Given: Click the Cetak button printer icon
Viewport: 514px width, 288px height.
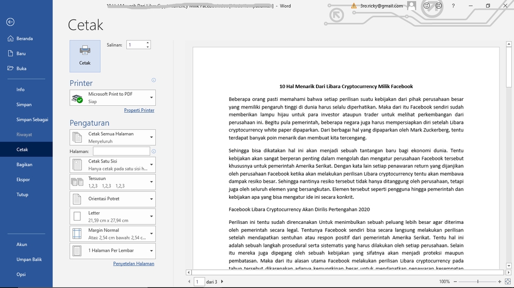Looking at the screenshot, I should tap(85, 50).
